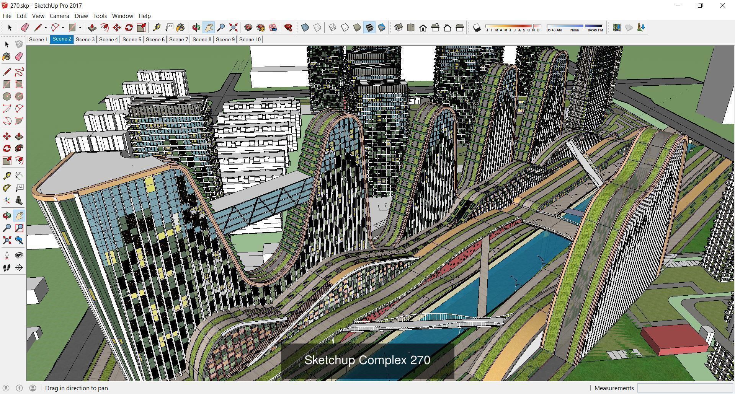Enable Hidden Line face style
The height and width of the screenshot is (394, 735).
[345, 28]
